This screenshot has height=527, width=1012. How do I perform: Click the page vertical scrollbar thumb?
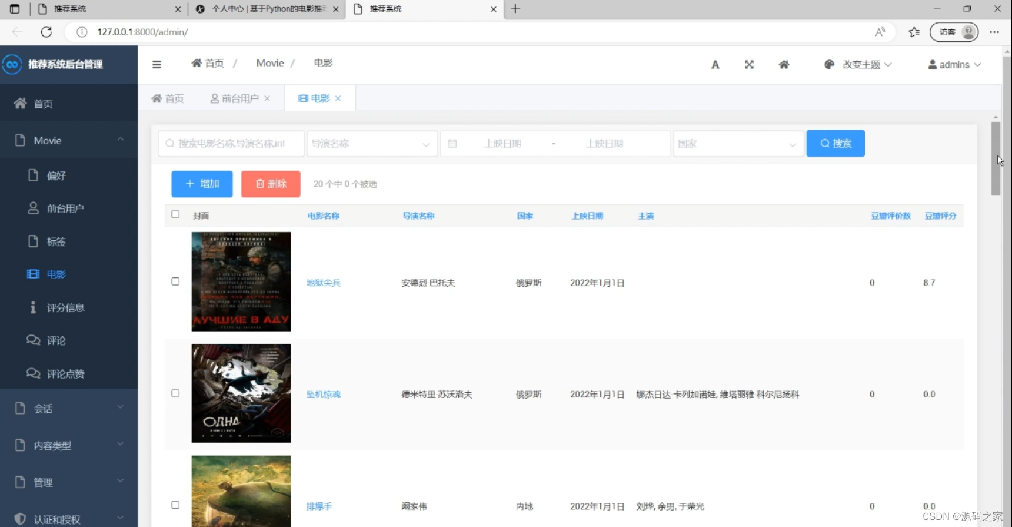[996, 159]
